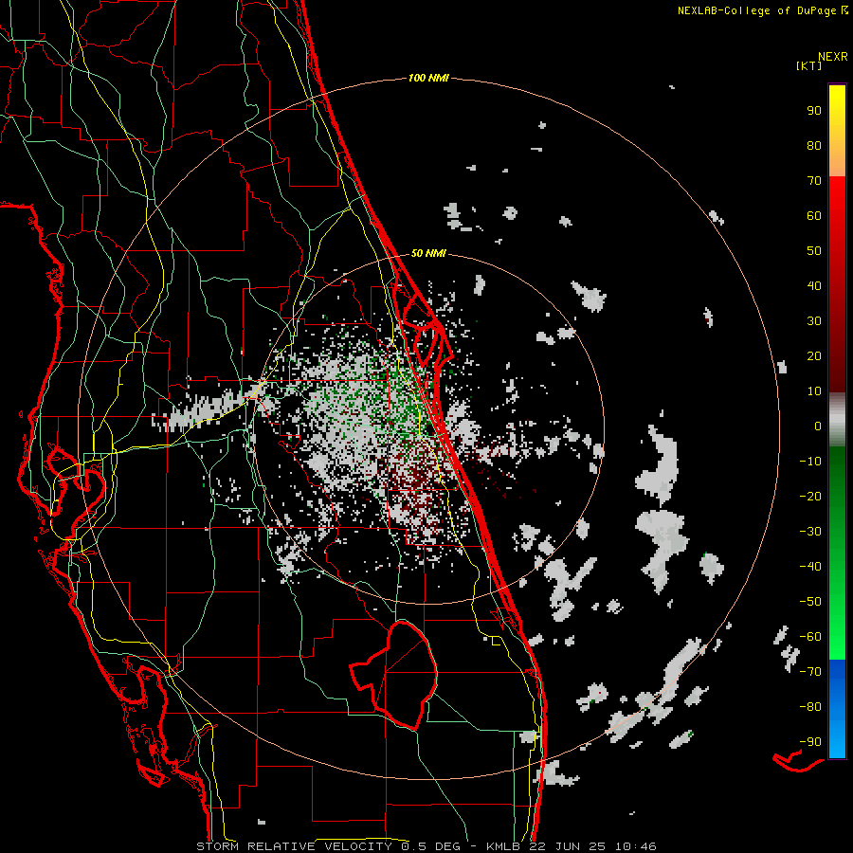Click the -10 value on velocity scale
This screenshot has height=853, width=853.
810,462
